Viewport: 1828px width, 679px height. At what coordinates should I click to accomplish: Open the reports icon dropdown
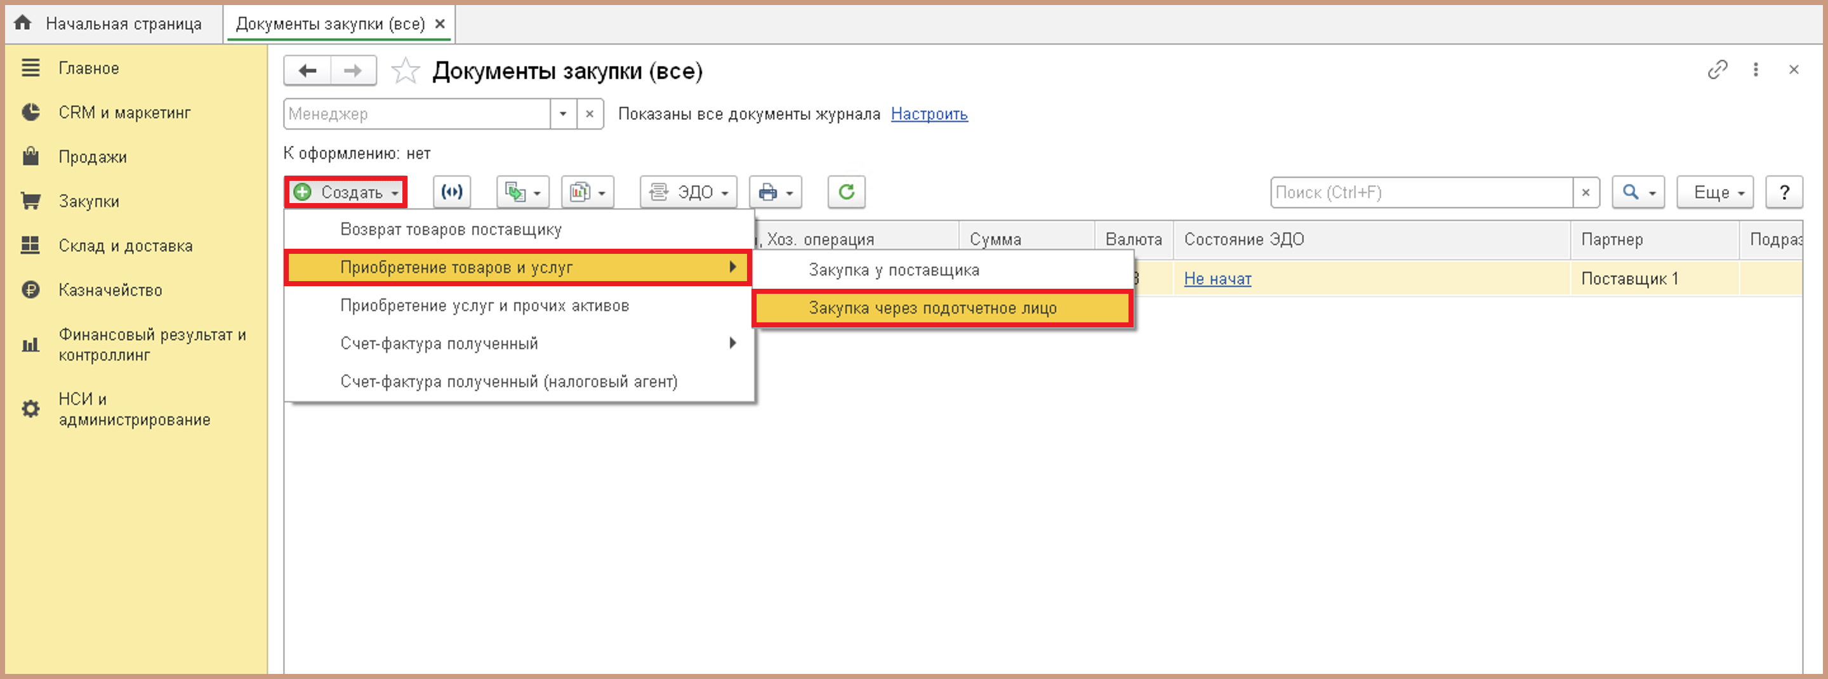[x=588, y=192]
